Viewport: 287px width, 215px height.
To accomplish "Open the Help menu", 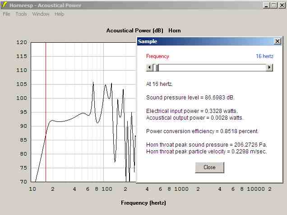I will click(x=59, y=14).
